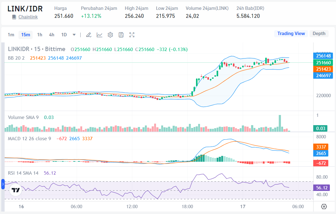336x214 pixels.
Task: Switch to the Depth tab
Action: coord(319,34)
